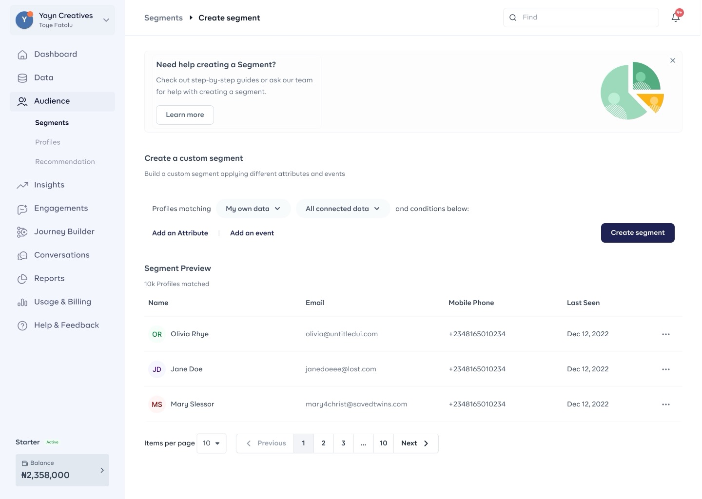Open notifications bell icon
This screenshot has height=499, width=702.
tap(676, 18)
